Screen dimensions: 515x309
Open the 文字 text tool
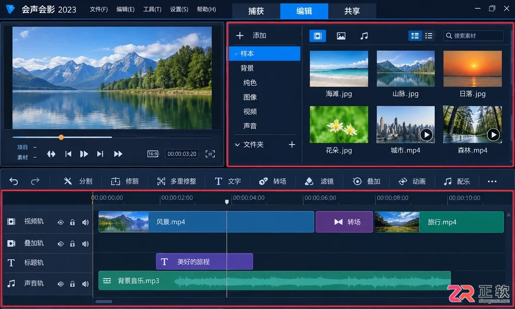click(x=228, y=181)
